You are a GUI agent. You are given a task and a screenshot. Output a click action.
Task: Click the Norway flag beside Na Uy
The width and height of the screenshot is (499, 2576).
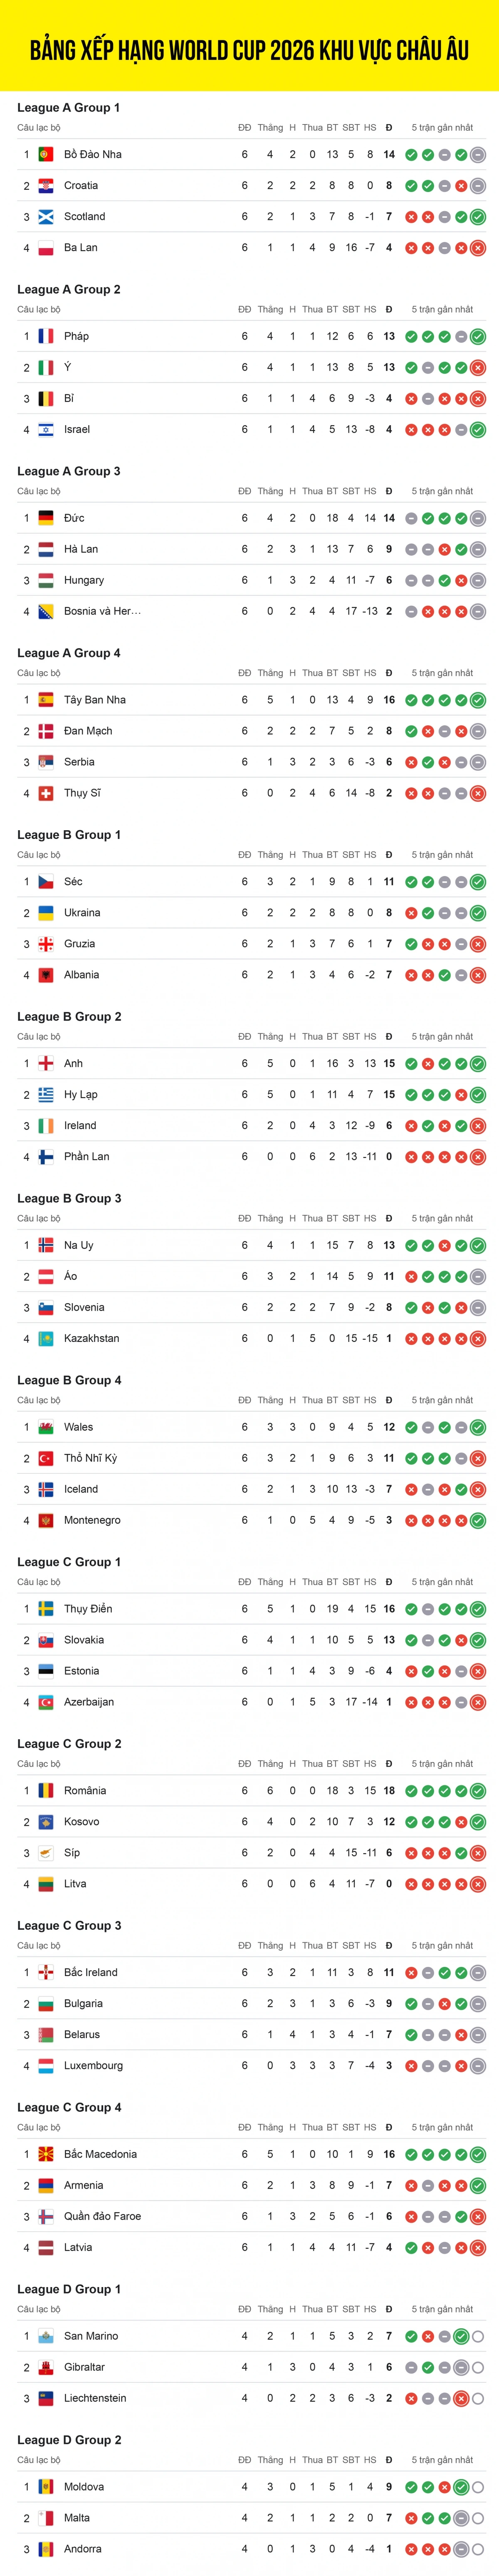click(x=46, y=1245)
